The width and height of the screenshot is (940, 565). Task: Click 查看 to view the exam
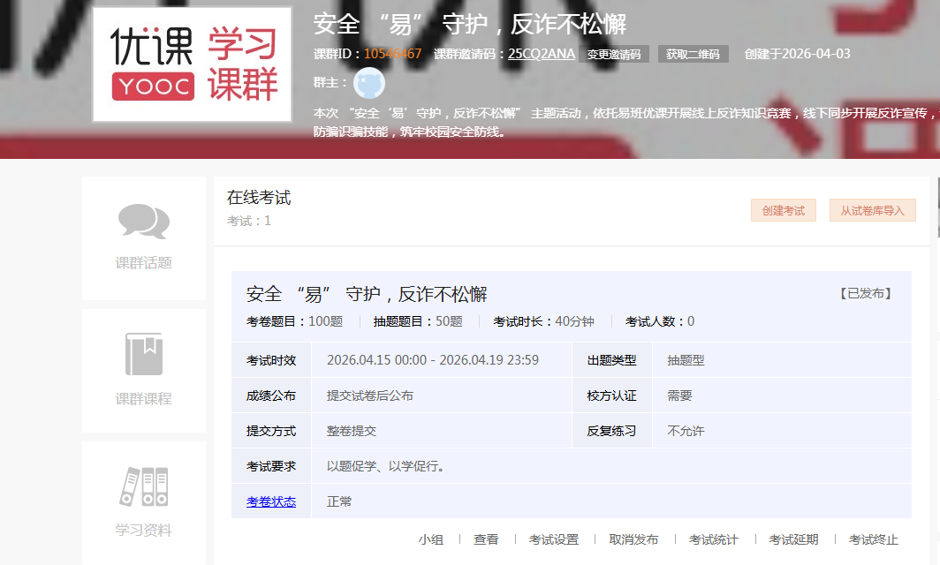pyautogui.click(x=486, y=539)
